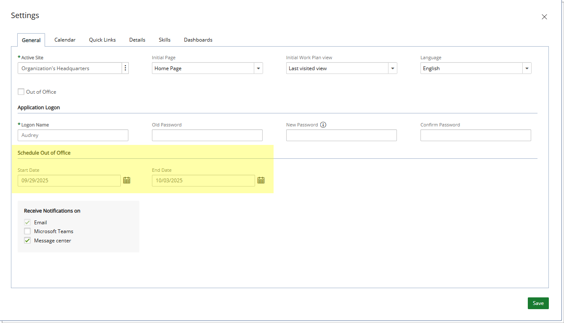The width and height of the screenshot is (564, 323).
Task: Open the Quick Links tab
Action: click(102, 39)
